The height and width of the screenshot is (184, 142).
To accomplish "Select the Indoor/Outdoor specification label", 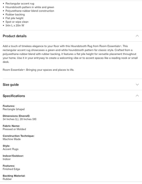I will click(x=13, y=156).
